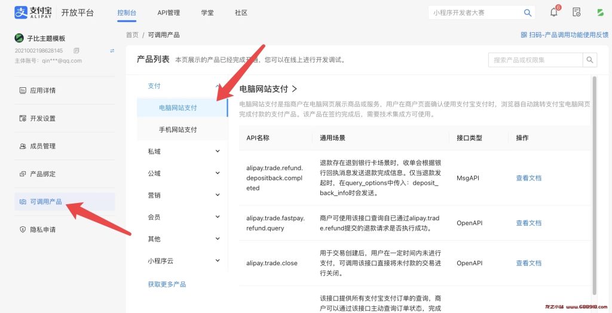Collapse the 支付 category
The image size is (612, 313).
(218, 86)
